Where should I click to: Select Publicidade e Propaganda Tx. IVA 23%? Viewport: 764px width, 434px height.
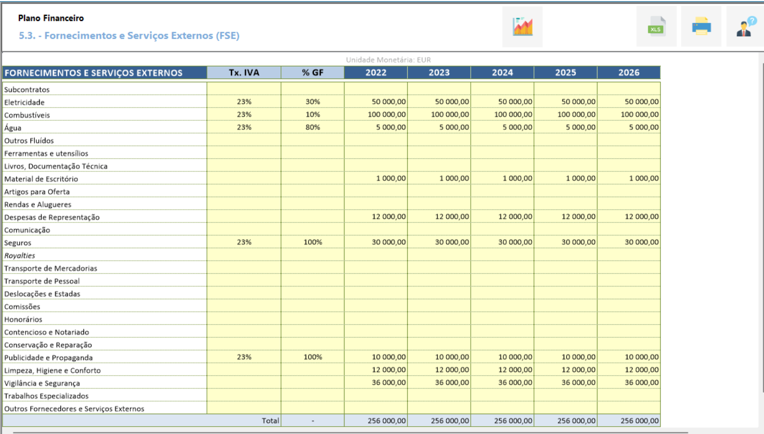244,357
